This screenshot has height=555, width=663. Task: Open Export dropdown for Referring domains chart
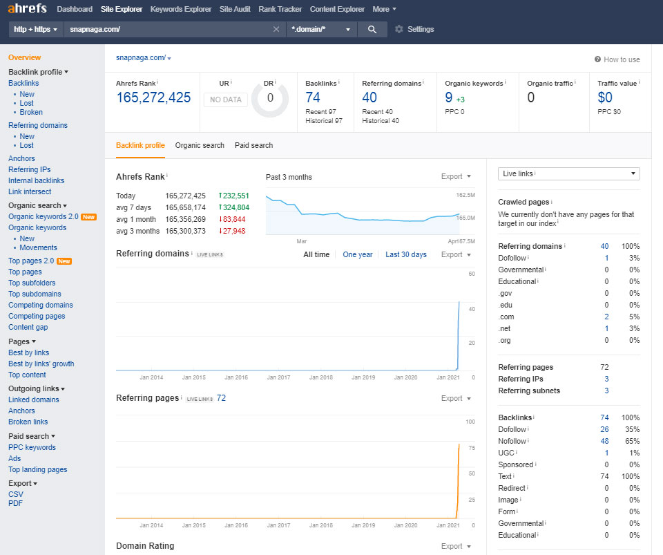[456, 254]
